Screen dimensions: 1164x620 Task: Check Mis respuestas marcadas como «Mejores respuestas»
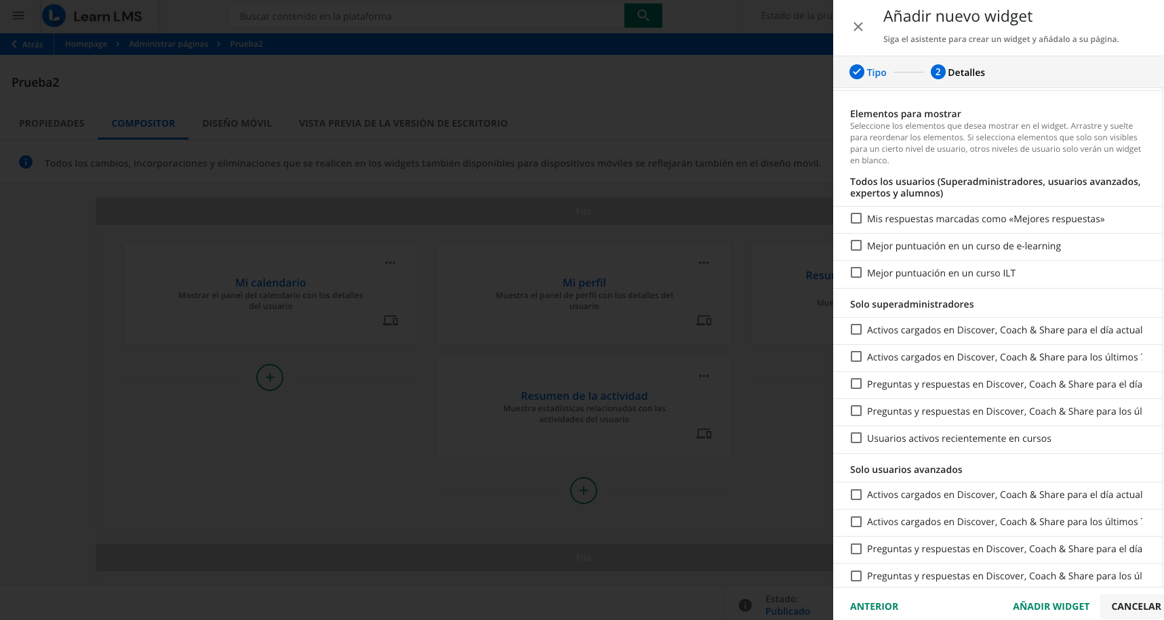pyautogui.click(x=856, y=219)
